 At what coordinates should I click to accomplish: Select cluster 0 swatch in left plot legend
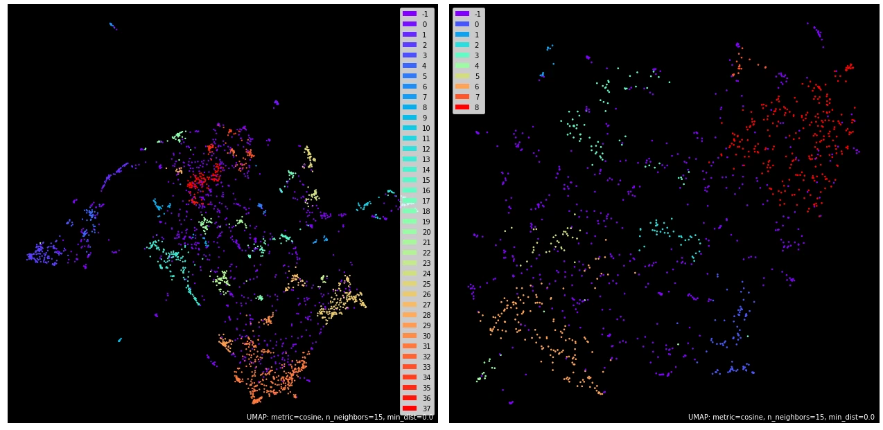(410, 24)
